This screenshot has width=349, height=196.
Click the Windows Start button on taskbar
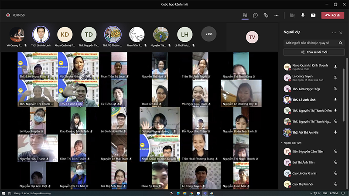[3, 193]
